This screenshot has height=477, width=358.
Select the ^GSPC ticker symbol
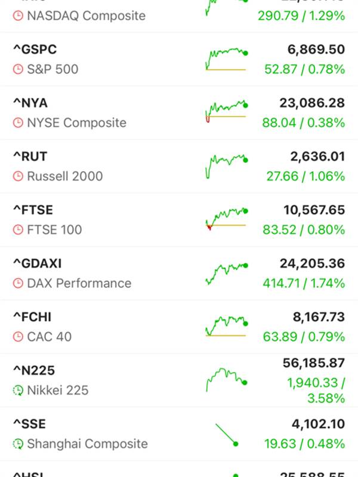pyautogui.click(x=35, y=50)
